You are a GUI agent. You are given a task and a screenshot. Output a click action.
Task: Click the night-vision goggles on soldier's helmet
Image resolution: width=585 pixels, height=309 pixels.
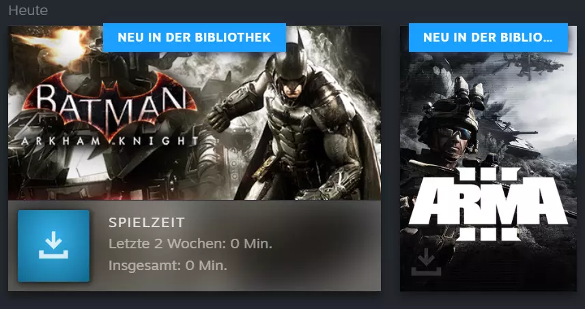468,93
